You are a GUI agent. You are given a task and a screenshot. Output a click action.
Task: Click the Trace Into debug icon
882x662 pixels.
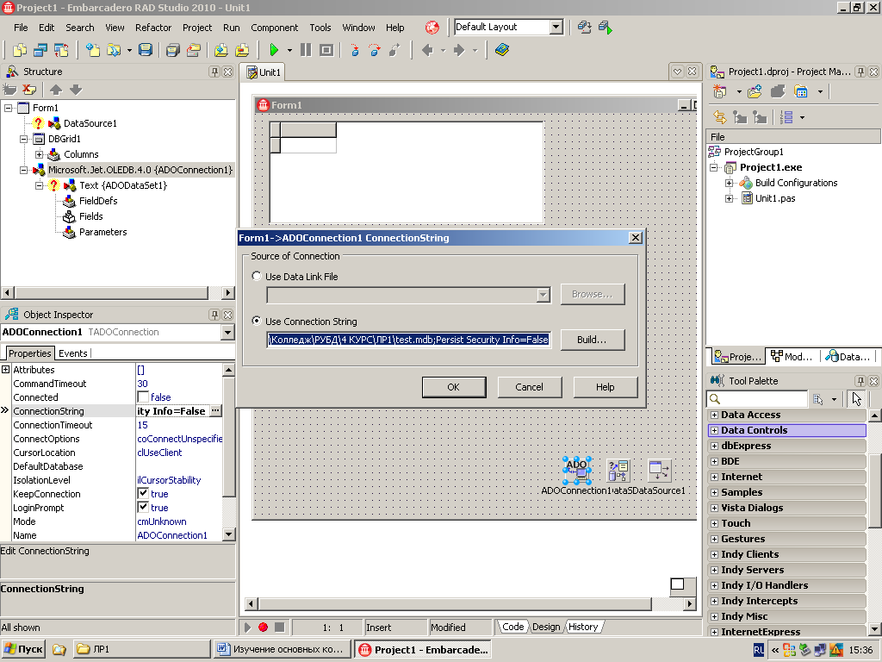click(x=354, y=50)
